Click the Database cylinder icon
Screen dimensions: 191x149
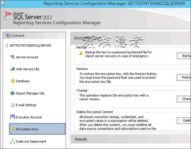tap(13, 81)
